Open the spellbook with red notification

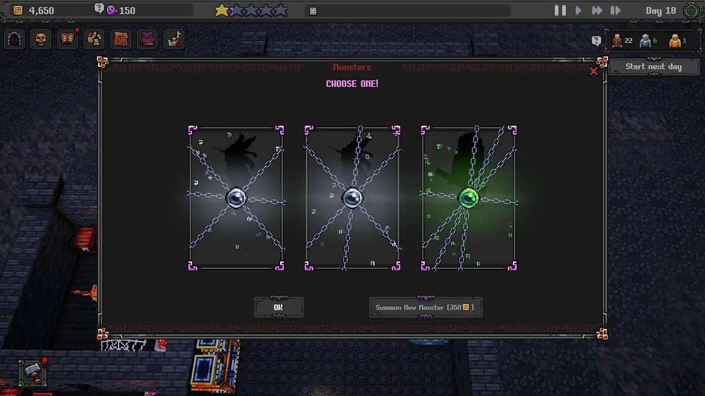point(68,39)
